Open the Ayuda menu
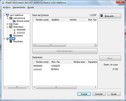 30,7
